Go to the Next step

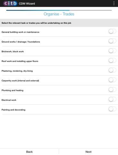[88, 152]
